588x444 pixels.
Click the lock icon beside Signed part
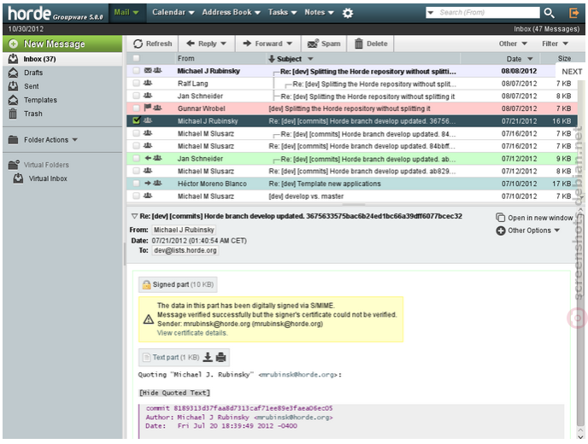(146, 285)
